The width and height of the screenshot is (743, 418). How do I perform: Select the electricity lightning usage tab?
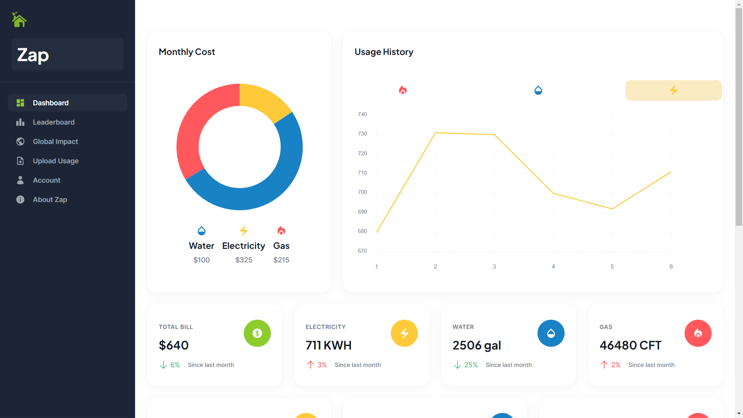pos(674,90)
